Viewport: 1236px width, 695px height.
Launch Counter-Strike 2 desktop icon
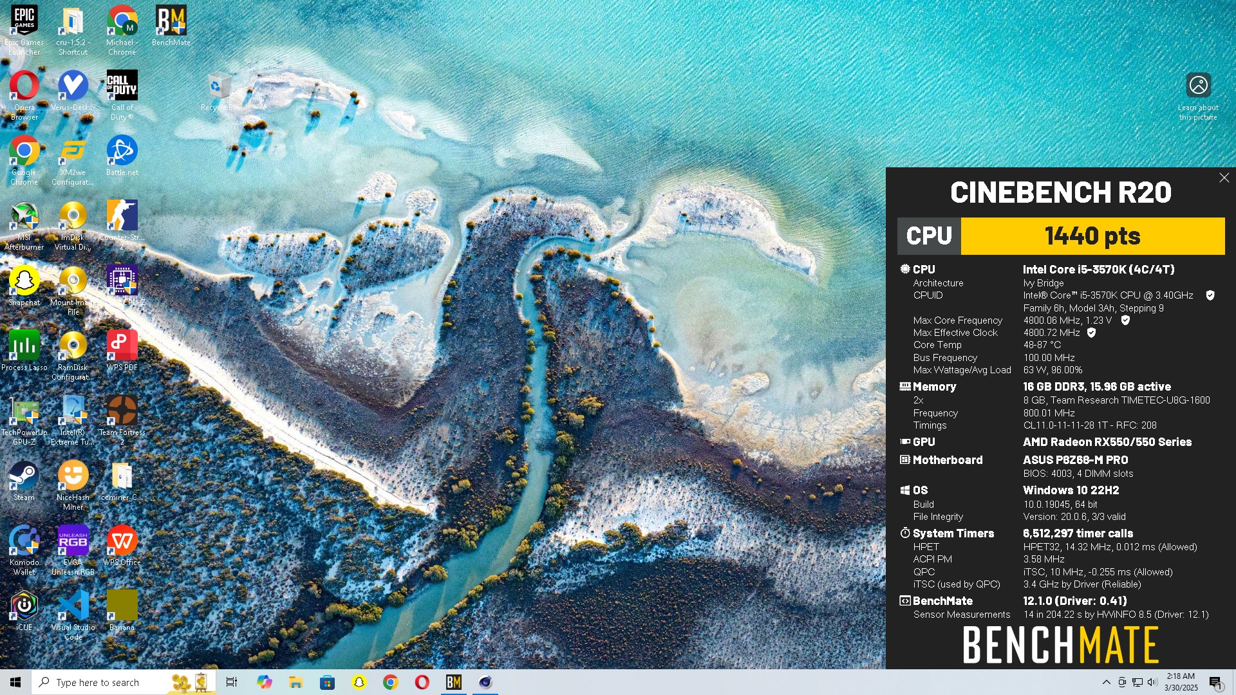click(x=122, y=225)
